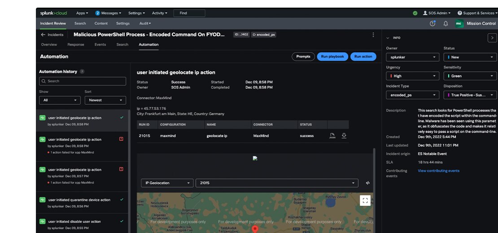Click failed alert icon on 8:57 PM geolocate entry

click(121, 169)
